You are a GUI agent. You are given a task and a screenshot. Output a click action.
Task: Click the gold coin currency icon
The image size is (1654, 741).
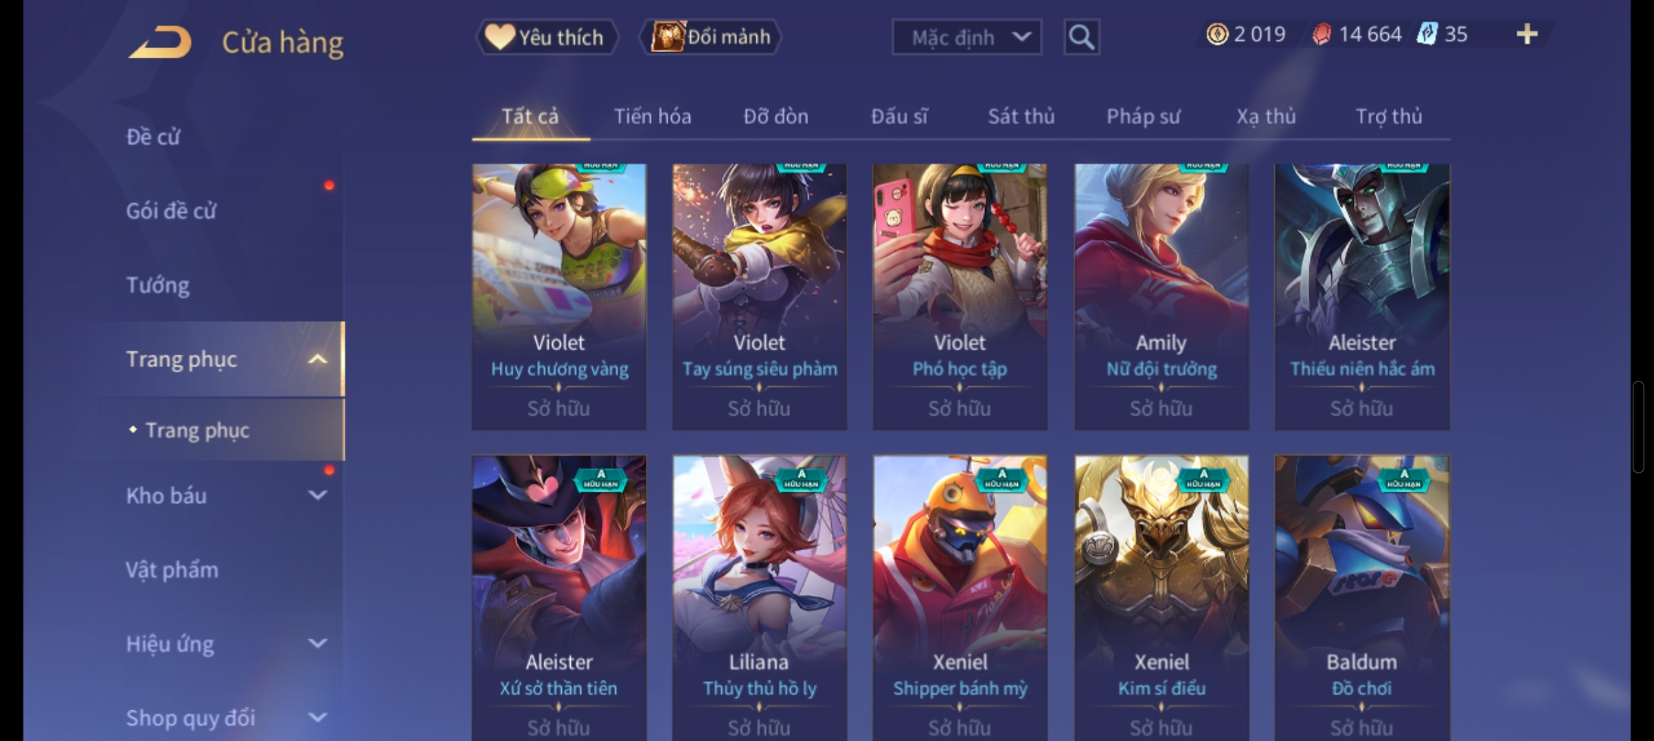[x=1216, y=34]
